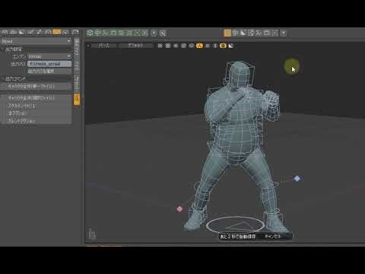This screenshot has height=274, width=365.
Task: Click the small circle icon beside パース
Action: click(x=88, y=46)
